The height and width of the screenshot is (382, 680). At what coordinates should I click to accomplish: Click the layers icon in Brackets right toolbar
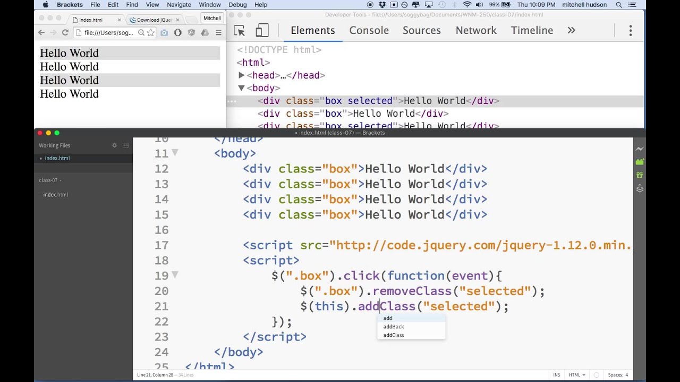click(x=640, y=188)
